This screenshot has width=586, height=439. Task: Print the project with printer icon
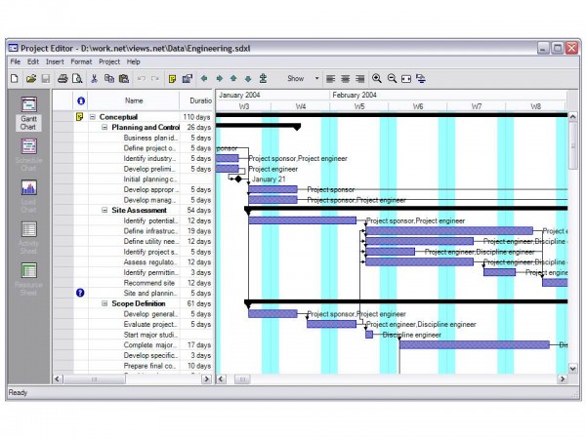(63, 78)
